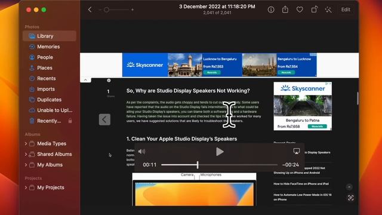The image size is (382, 215).
Task: Click the Skyscanner banner logo
Action: click(144, 65)
